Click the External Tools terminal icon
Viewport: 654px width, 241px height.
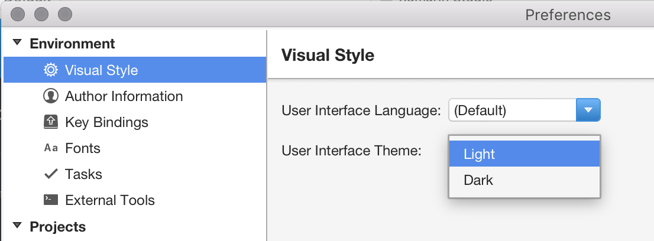click(x=51, y=200)
